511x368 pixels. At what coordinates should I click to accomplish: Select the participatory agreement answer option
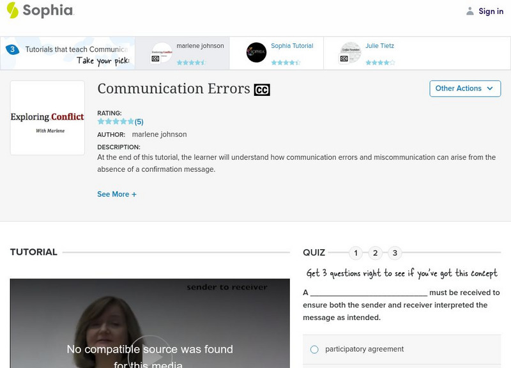click(313, 349)
